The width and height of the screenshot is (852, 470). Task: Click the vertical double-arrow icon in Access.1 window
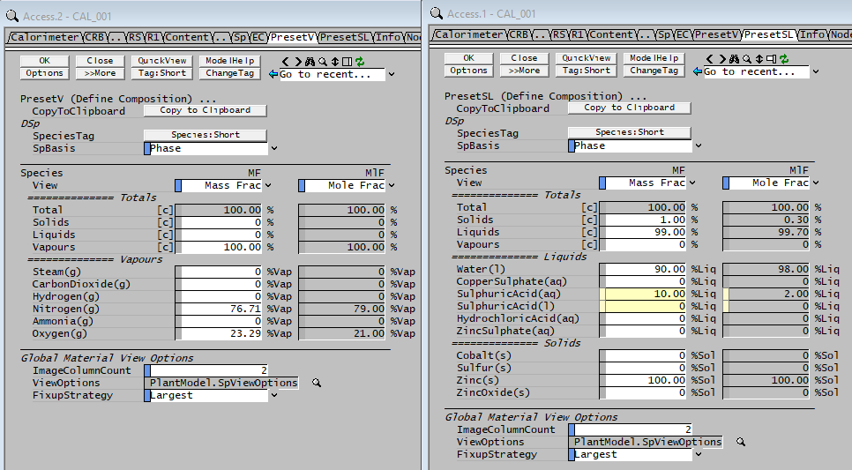[759, 59]
